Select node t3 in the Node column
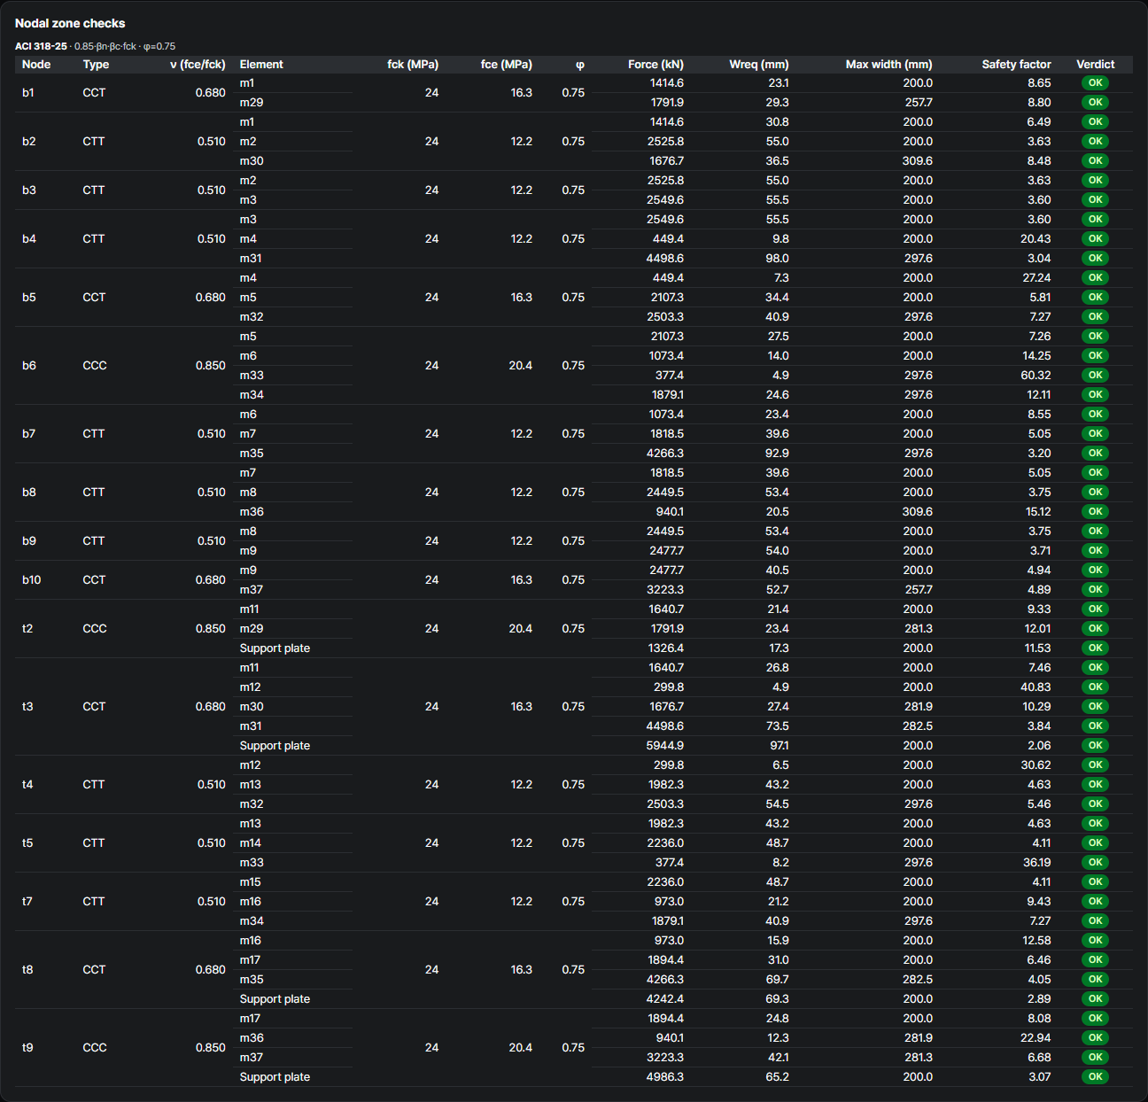Image resolution: width=1148 pixels, height=1102 pixels. pyautogui.click(x=27, y=706)
